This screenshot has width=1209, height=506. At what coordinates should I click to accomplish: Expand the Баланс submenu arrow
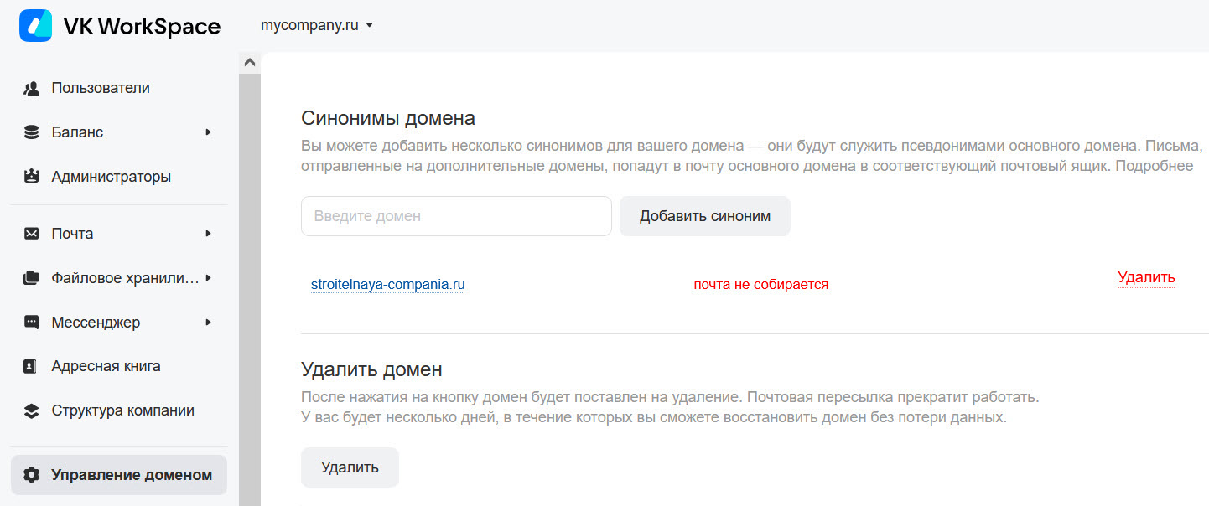tap(209, 132)
